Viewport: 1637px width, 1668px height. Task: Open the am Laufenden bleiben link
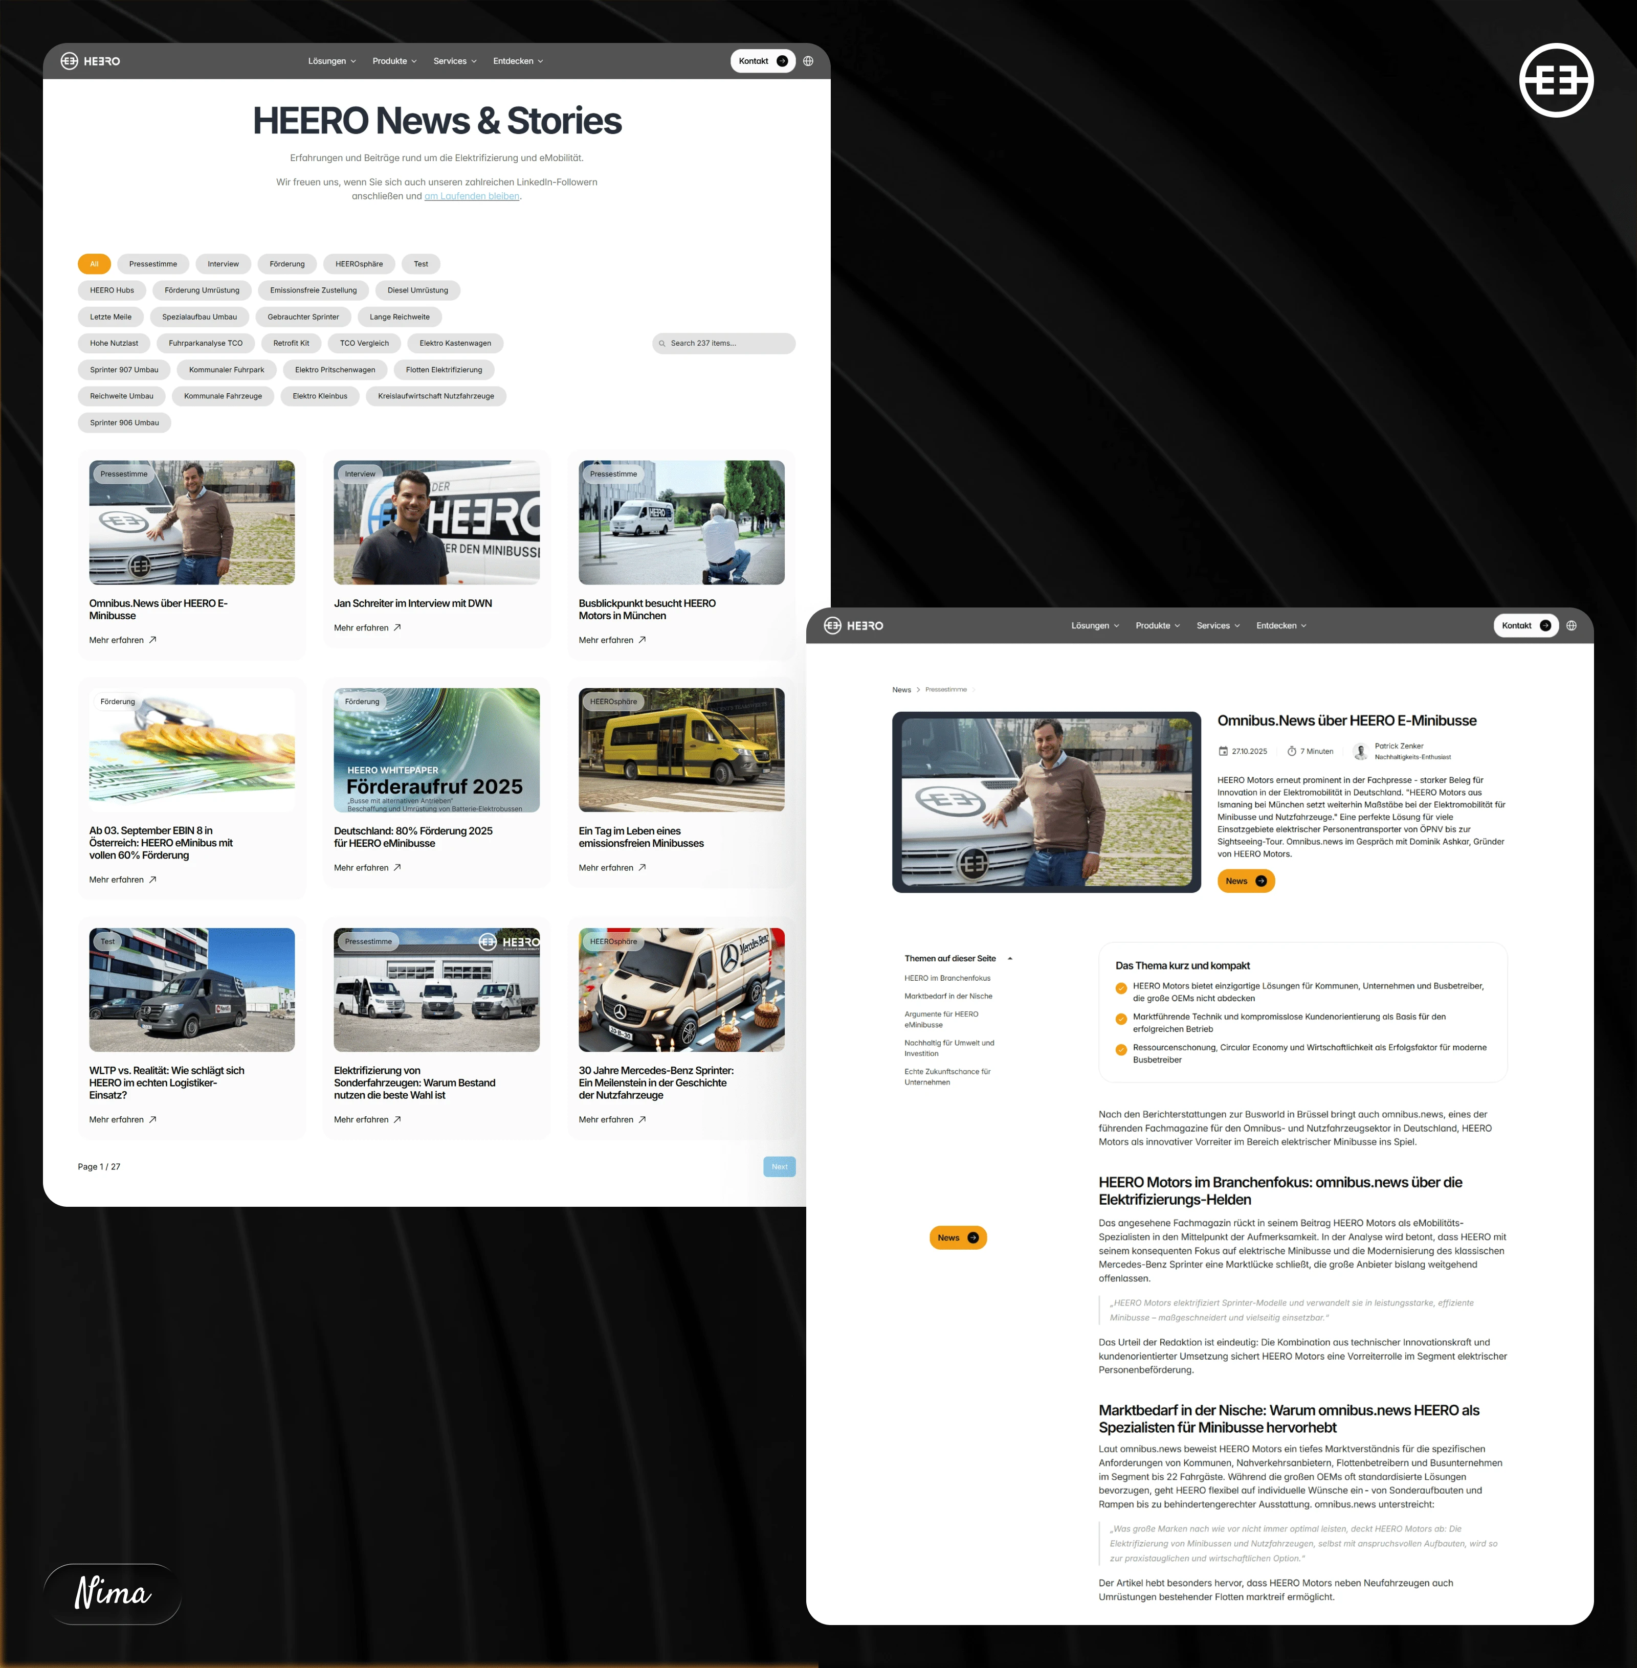471,196
